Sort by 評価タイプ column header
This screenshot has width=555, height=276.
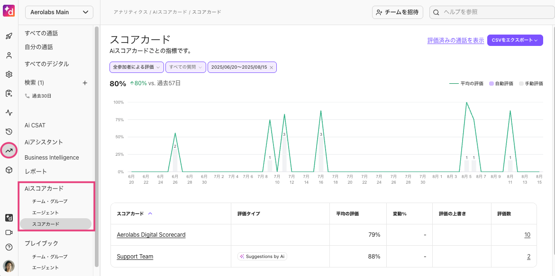pyautogui.click(x=248, y=214)
